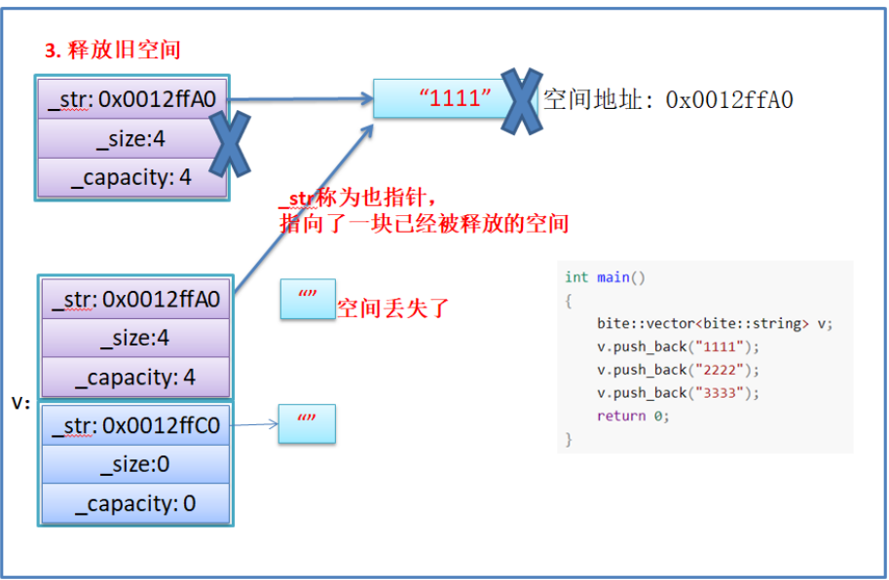Click "_capacity: 4" in v's purple element

pos(136,378)
